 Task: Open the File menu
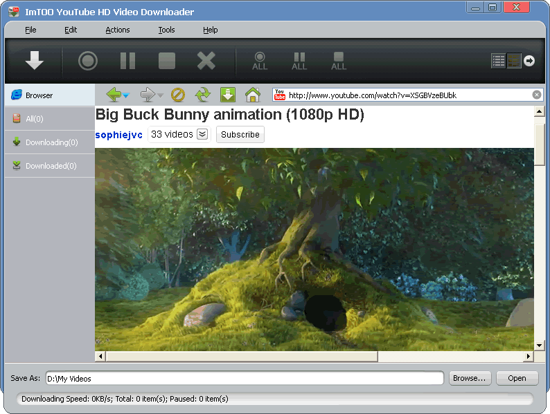click(x=30, y=30)
